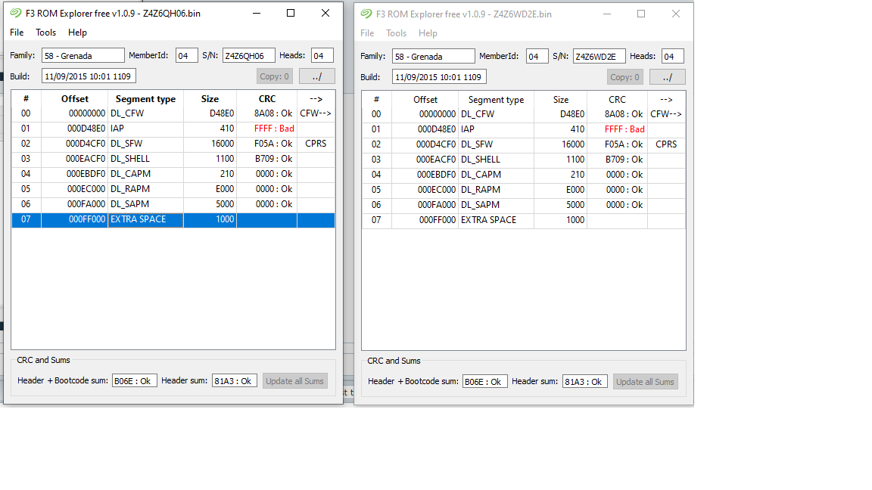Click highlighted EXTRA SPACE row in Z4Z6QH06.bin window
The height and width of the screenshot is (490, 872).
tap(173, 219)
